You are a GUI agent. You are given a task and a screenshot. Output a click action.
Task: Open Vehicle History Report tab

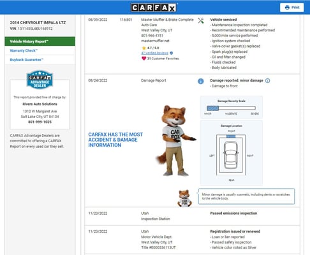[x=40, y=41]
